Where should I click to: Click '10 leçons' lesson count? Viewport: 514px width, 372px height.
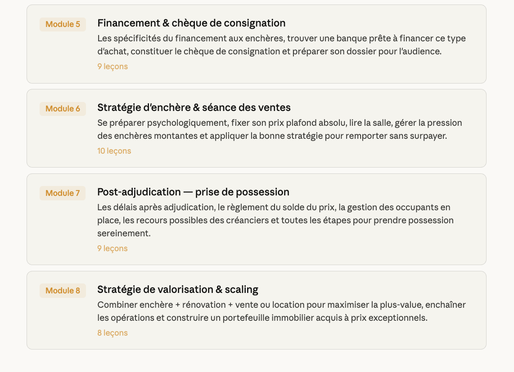tap(114, 151)
